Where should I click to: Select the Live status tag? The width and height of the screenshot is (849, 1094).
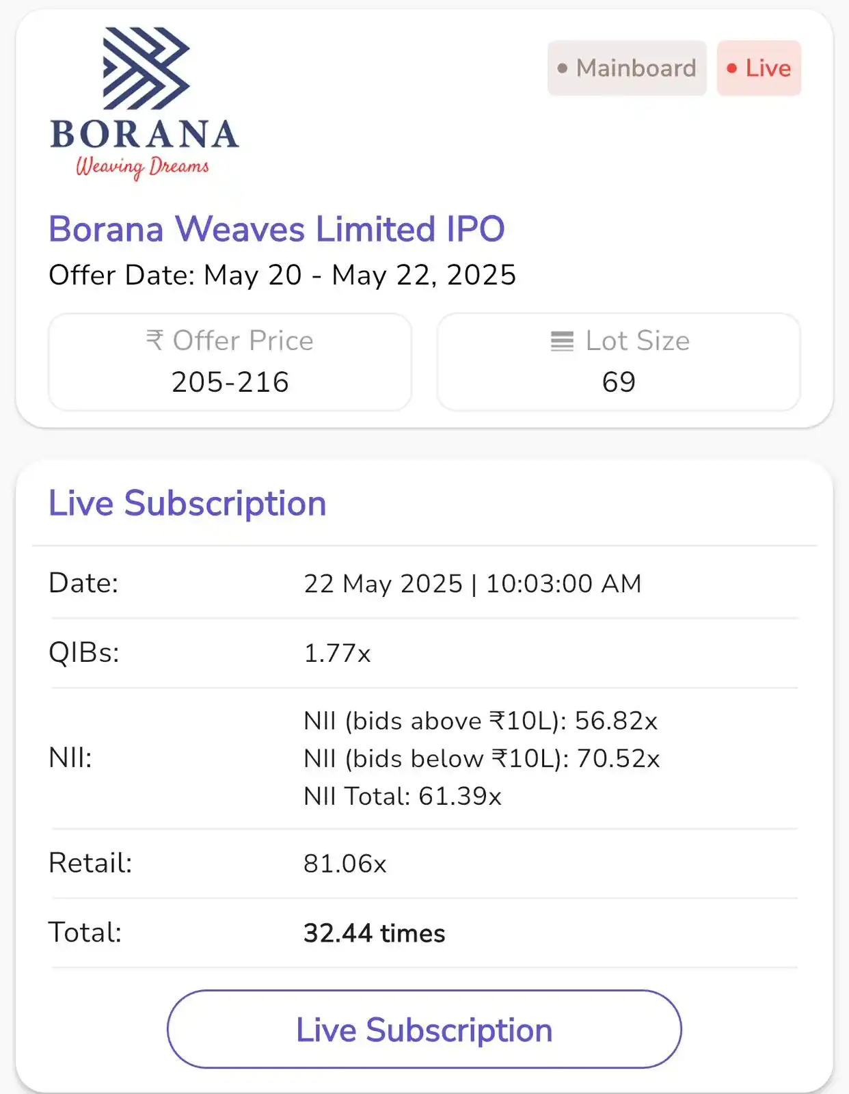coord(759,68)
